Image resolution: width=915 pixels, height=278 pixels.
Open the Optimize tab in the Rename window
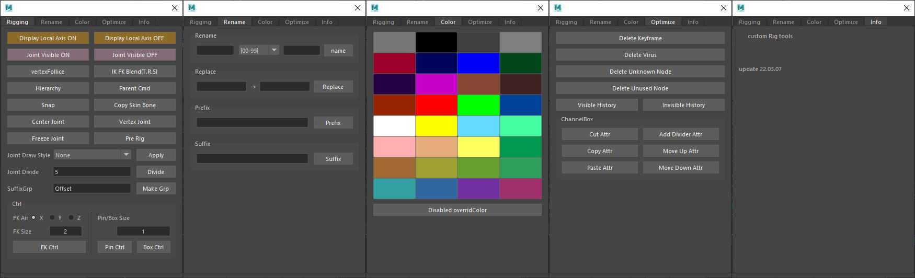coord(297,22)
